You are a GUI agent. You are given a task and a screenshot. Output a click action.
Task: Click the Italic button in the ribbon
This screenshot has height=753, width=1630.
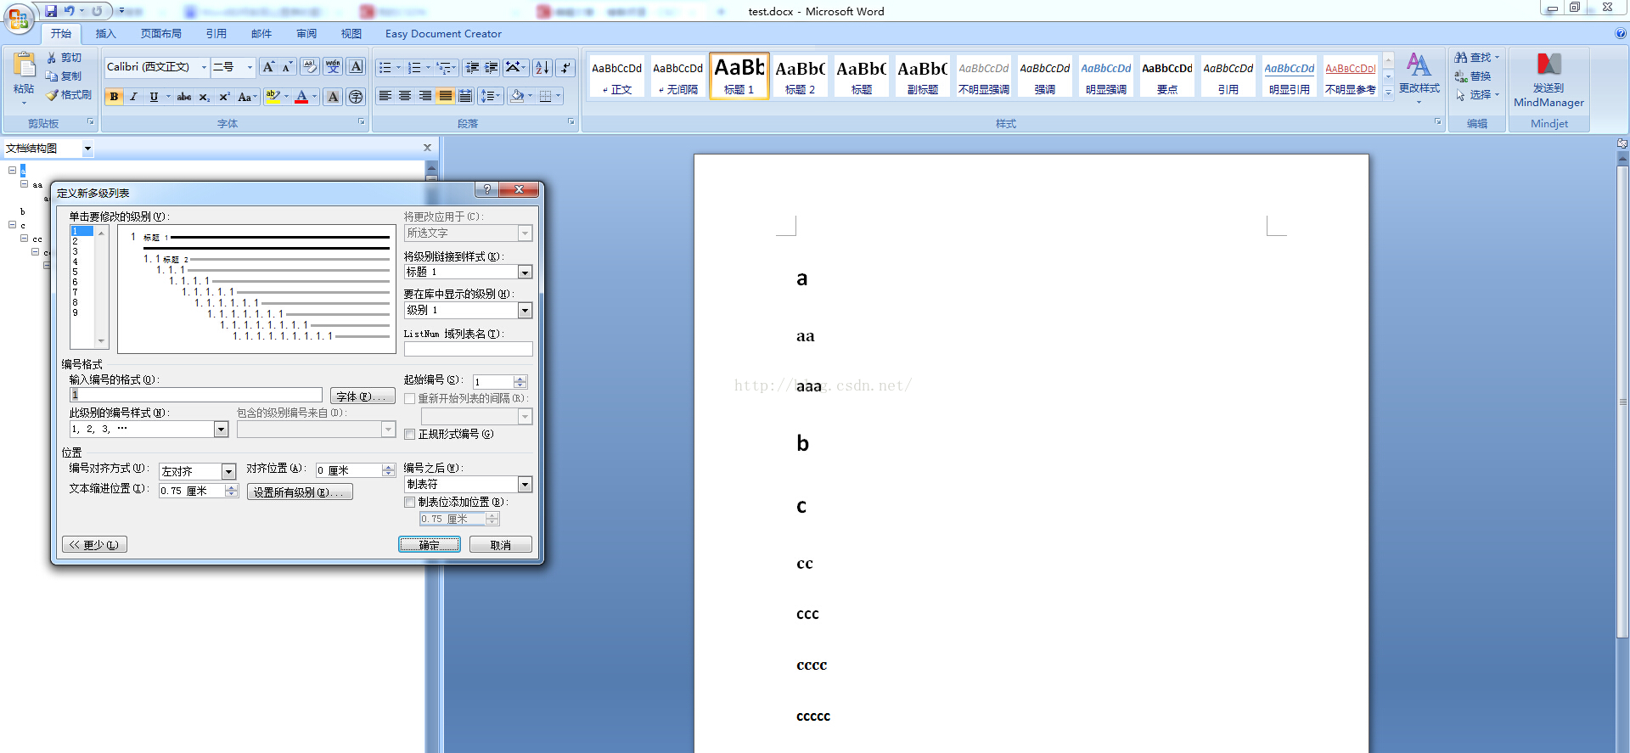coord(133,97)
